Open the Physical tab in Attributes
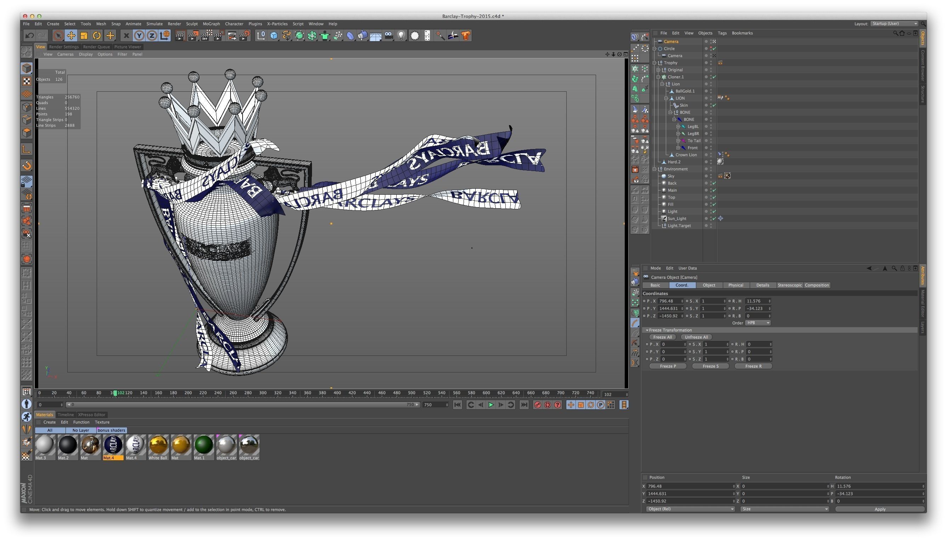The height and width of the screenshot is (541, 947). click(736, 285)
